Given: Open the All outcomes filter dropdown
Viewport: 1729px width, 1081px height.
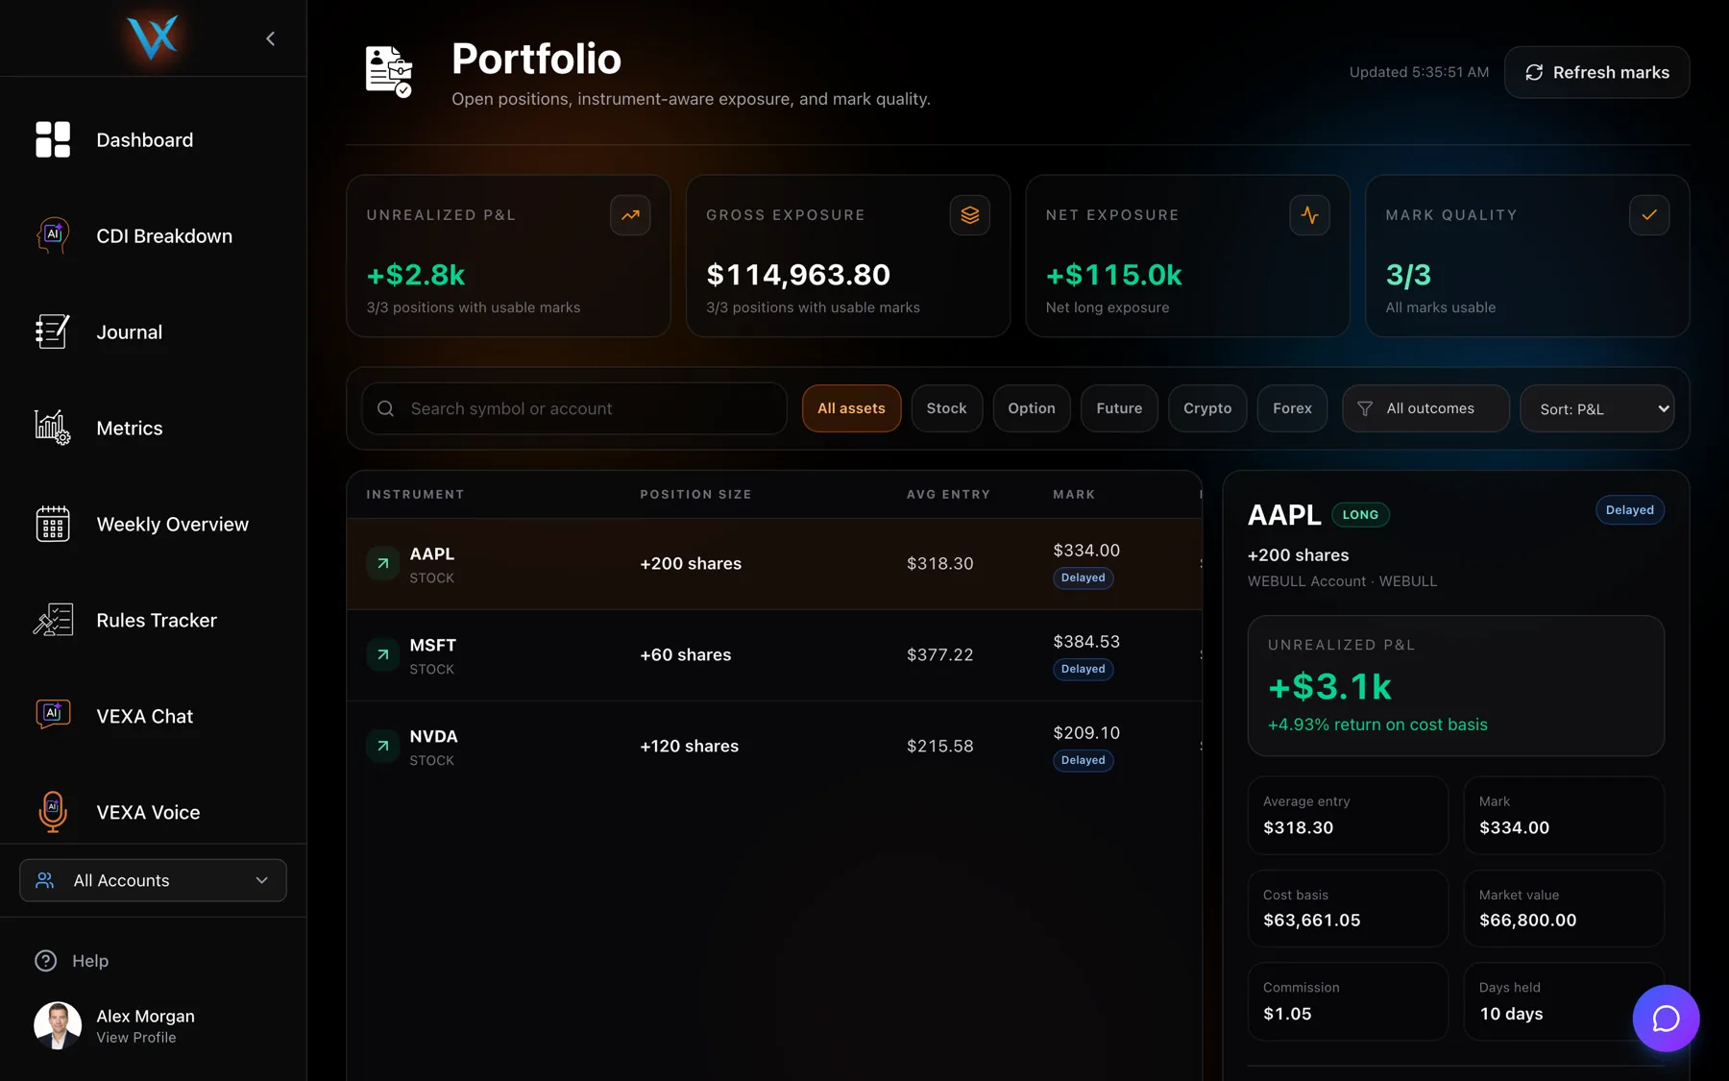Looking at the screenshot, I should [x=1425, y=408].
